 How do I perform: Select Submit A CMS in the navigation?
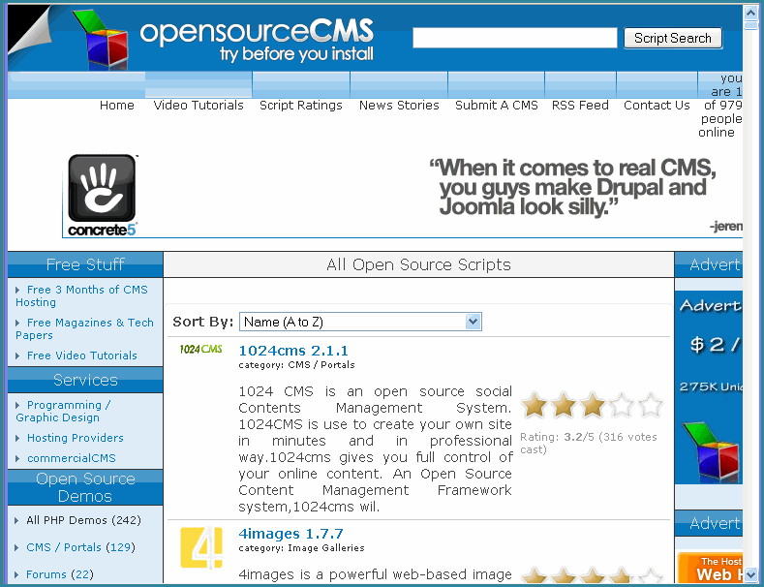coord(497,106)
